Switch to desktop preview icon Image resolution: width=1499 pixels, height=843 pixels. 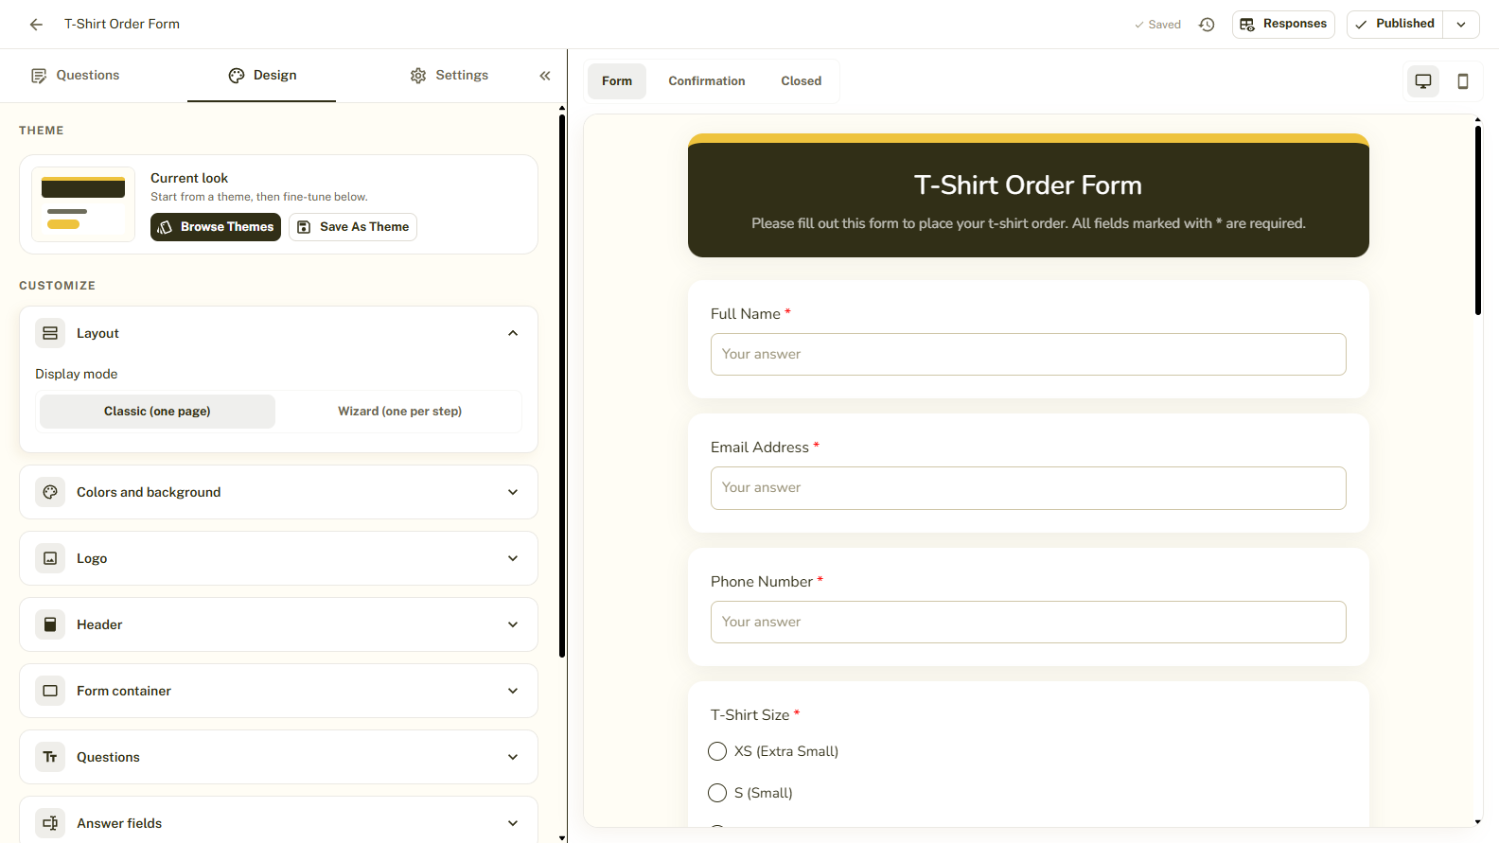1422,81
